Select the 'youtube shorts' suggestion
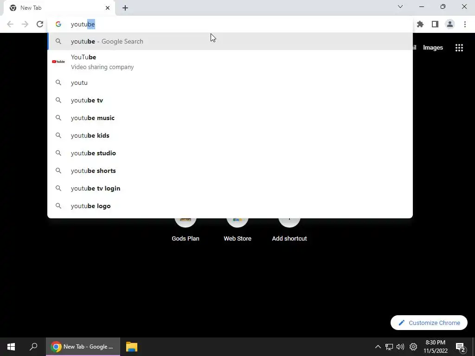This screenshot has height=356, width=475. 230,171
